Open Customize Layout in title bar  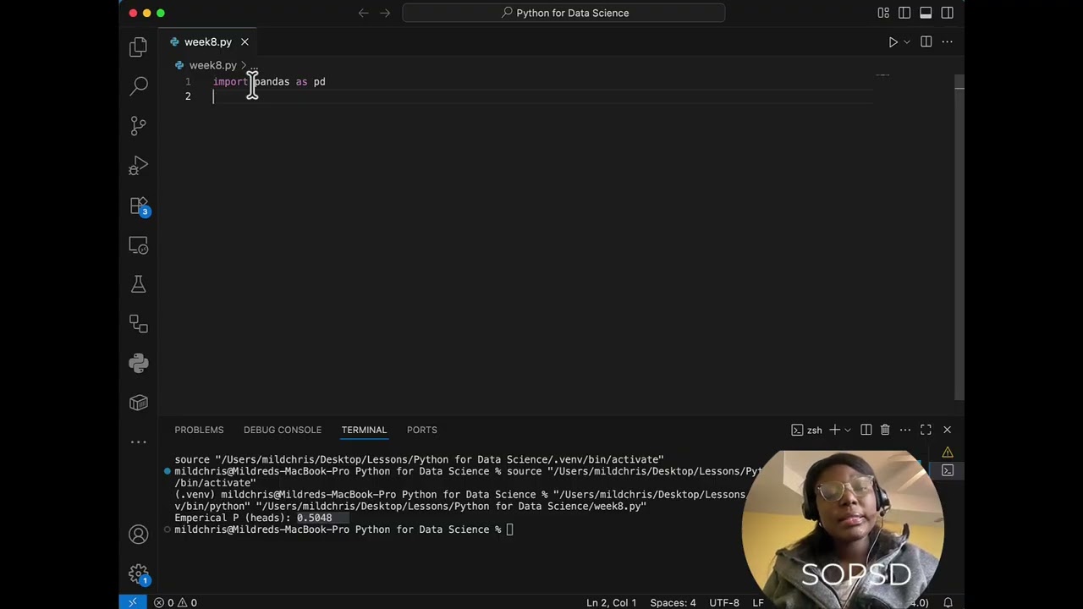point(883,13)
